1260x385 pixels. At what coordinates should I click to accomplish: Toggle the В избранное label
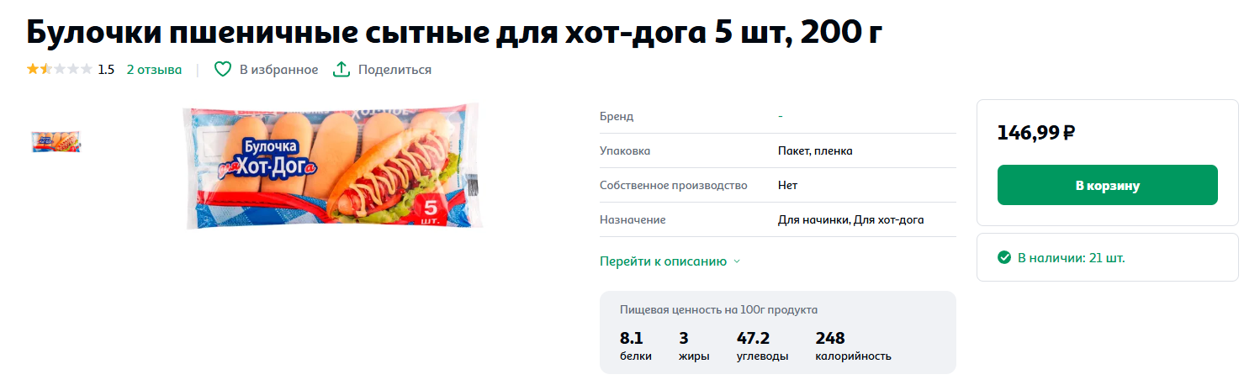[x=278, y=70]
